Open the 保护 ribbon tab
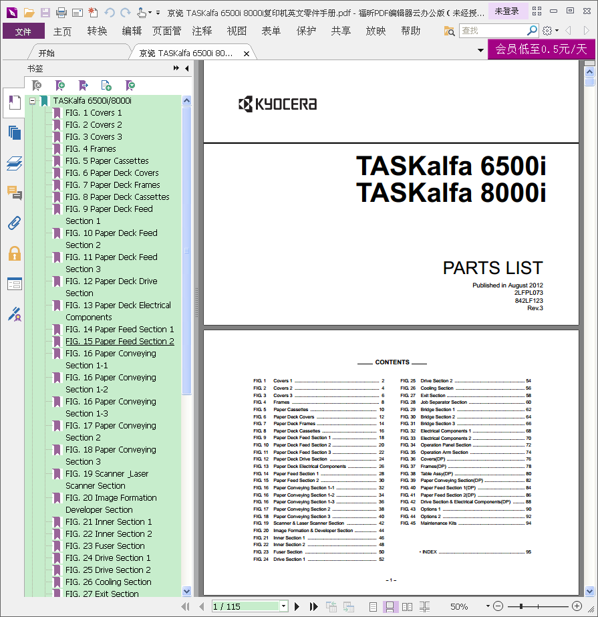Screen dimensions: 598x617 point(306,31)
